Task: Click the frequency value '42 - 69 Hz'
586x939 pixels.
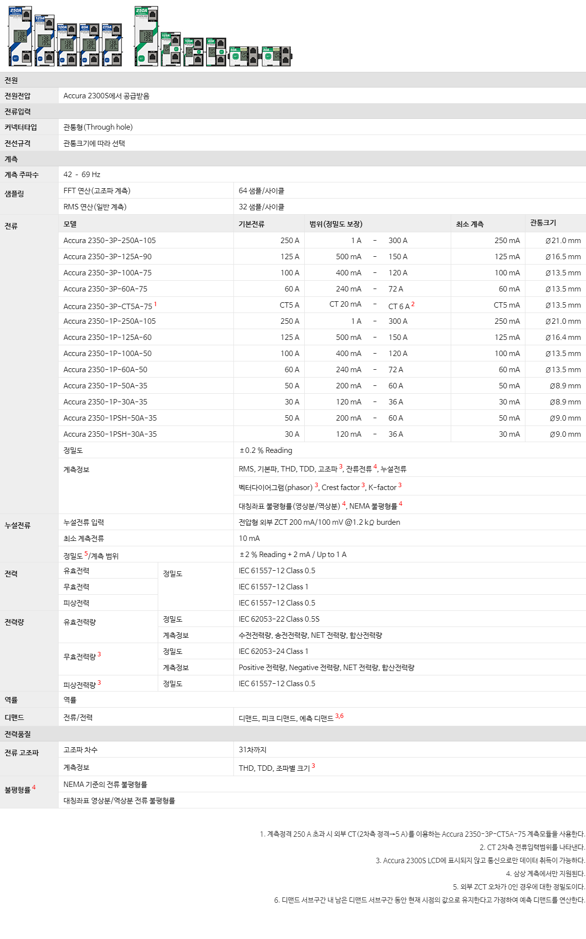Action: (82, 175)
